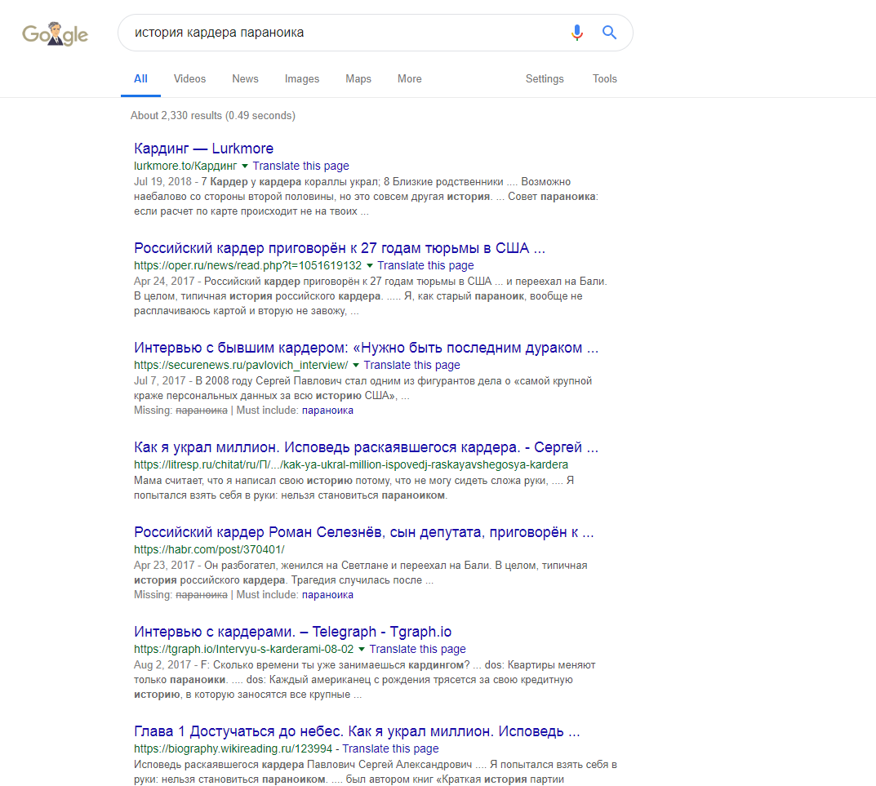The height and width of the screenshot is (786, 876).
Task: Open the Кардинг — Lurkmore result
Action: click(203, 149)
